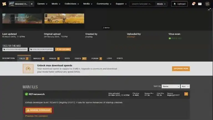The width and height of the screenshot is (213, 120).
Task: Click the speedometer premium icon
Action: (x=28, y=69)
